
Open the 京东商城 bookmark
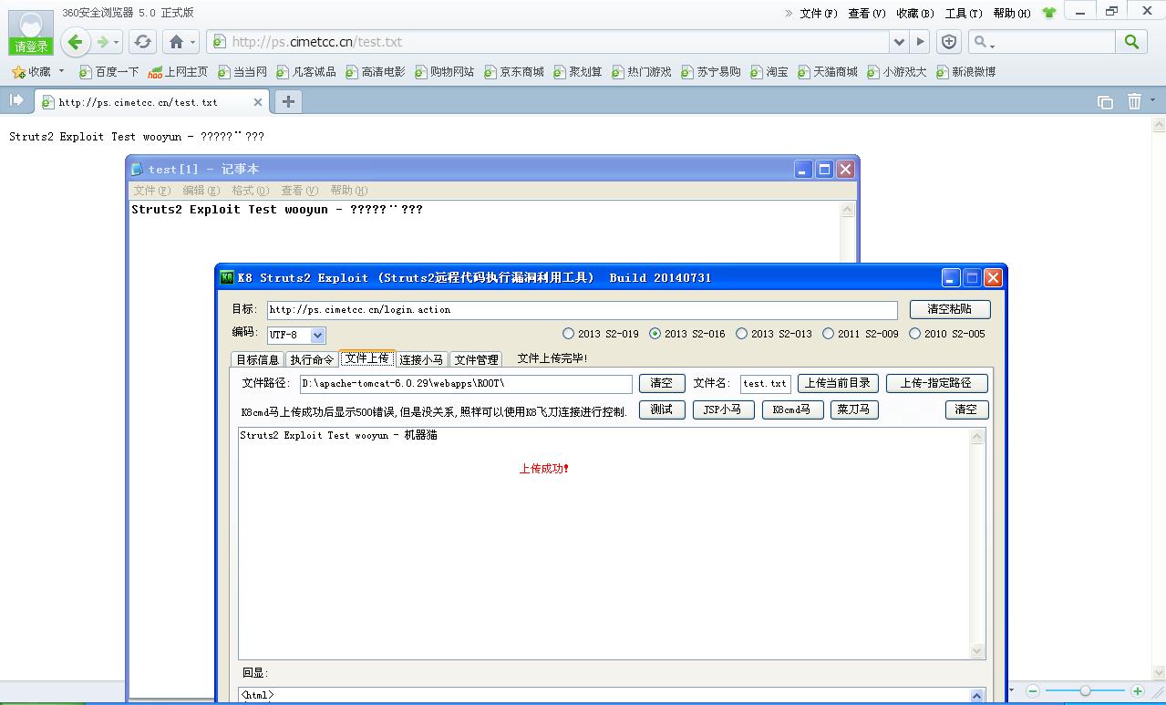click(x=513, y=71)
